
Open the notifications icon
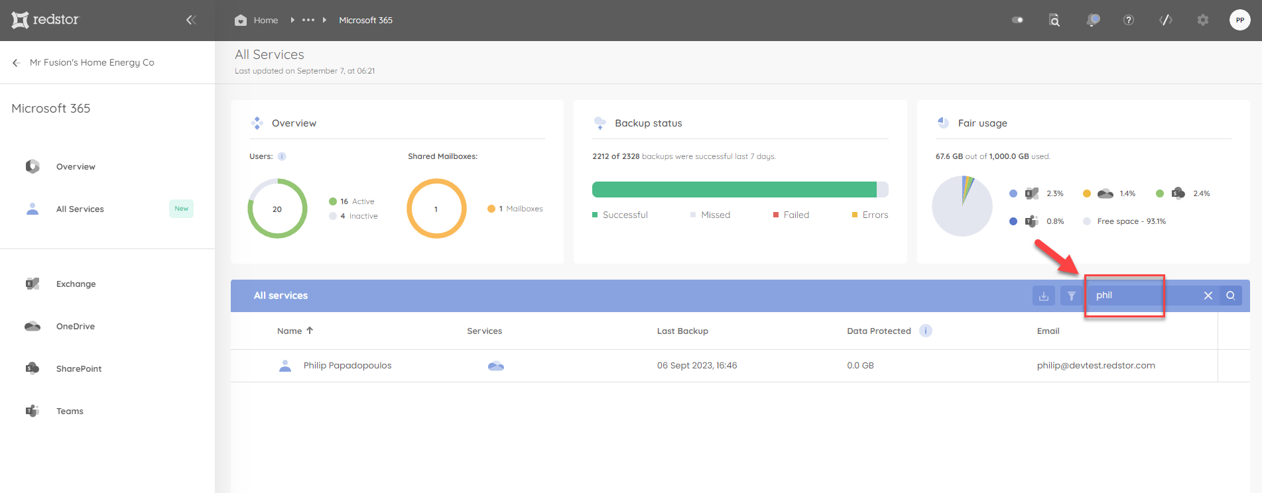[x=1092, y=20]
